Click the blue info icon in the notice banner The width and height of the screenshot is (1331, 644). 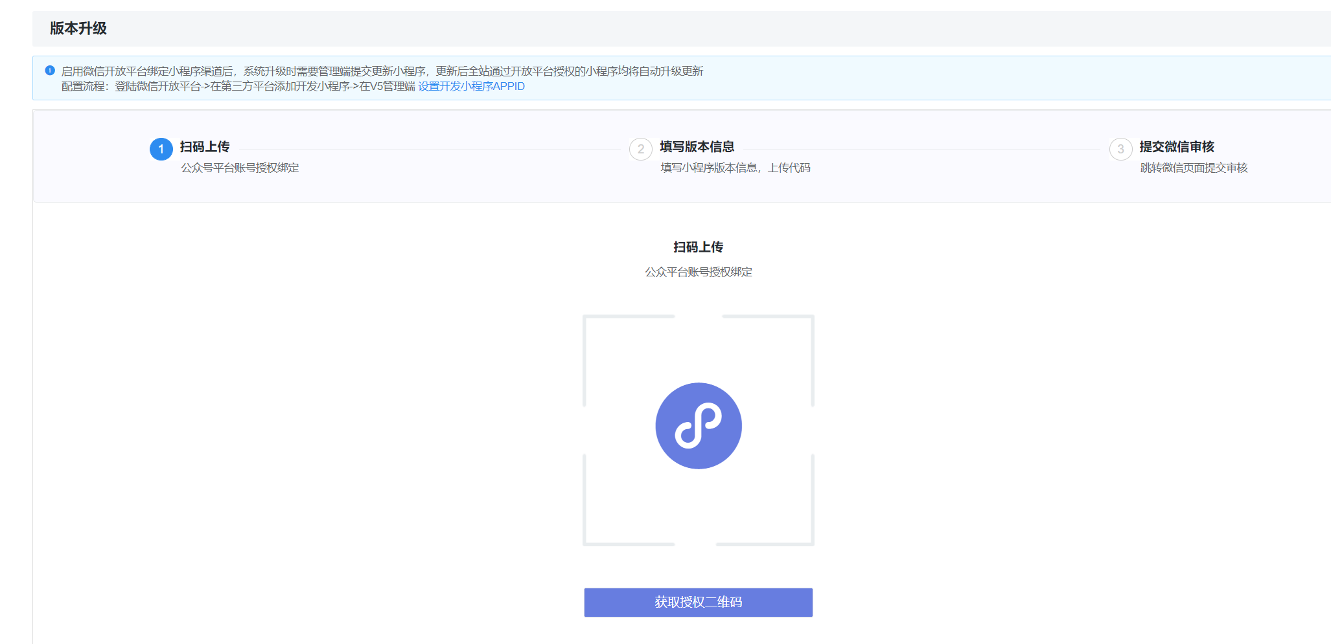click(x=50, y=71)
